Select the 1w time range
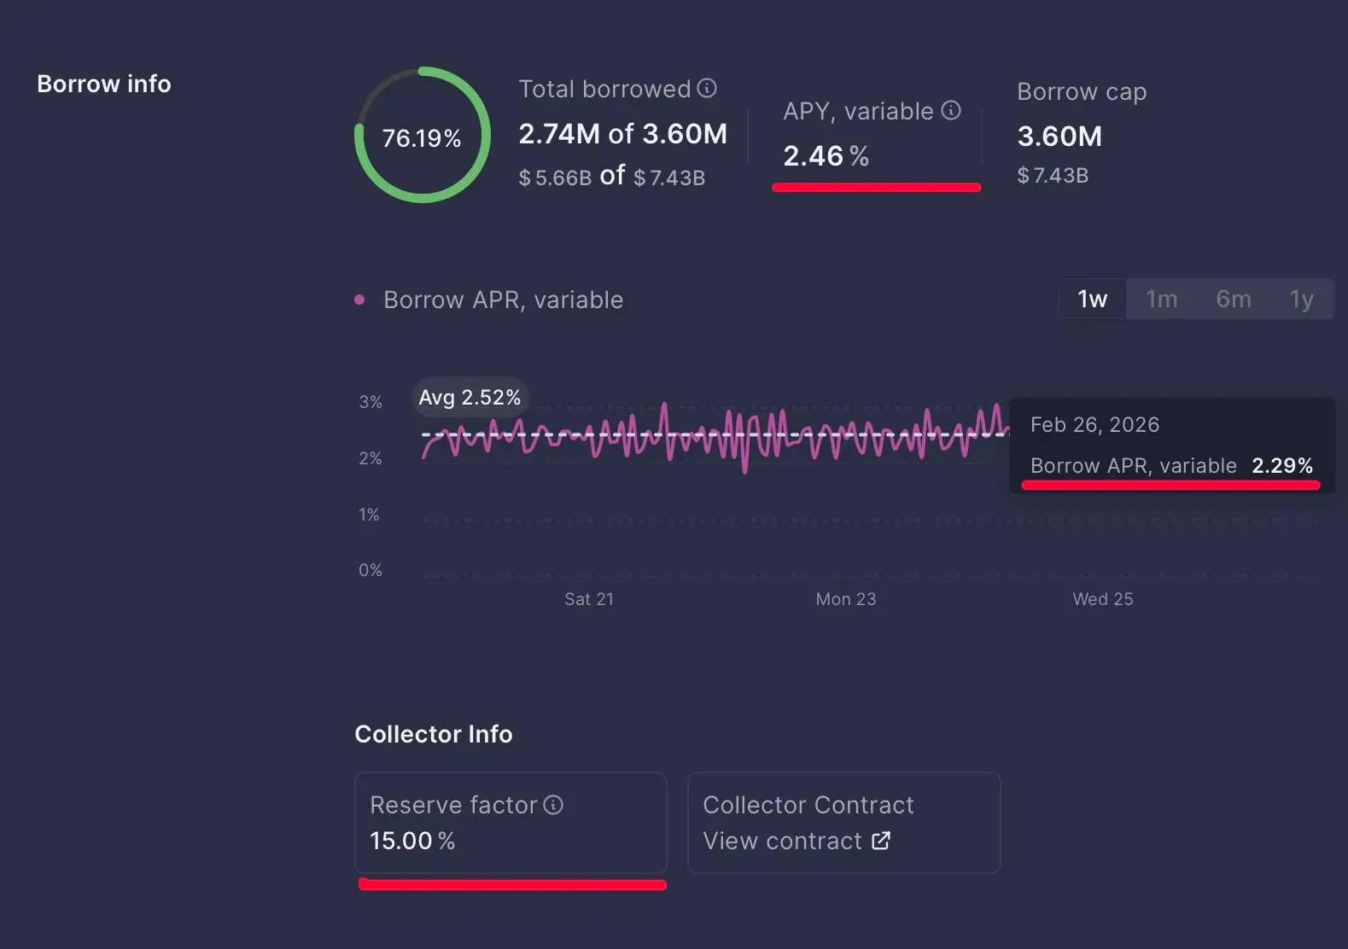This screenshot has width=1348, height=949. coord(1092,299)
